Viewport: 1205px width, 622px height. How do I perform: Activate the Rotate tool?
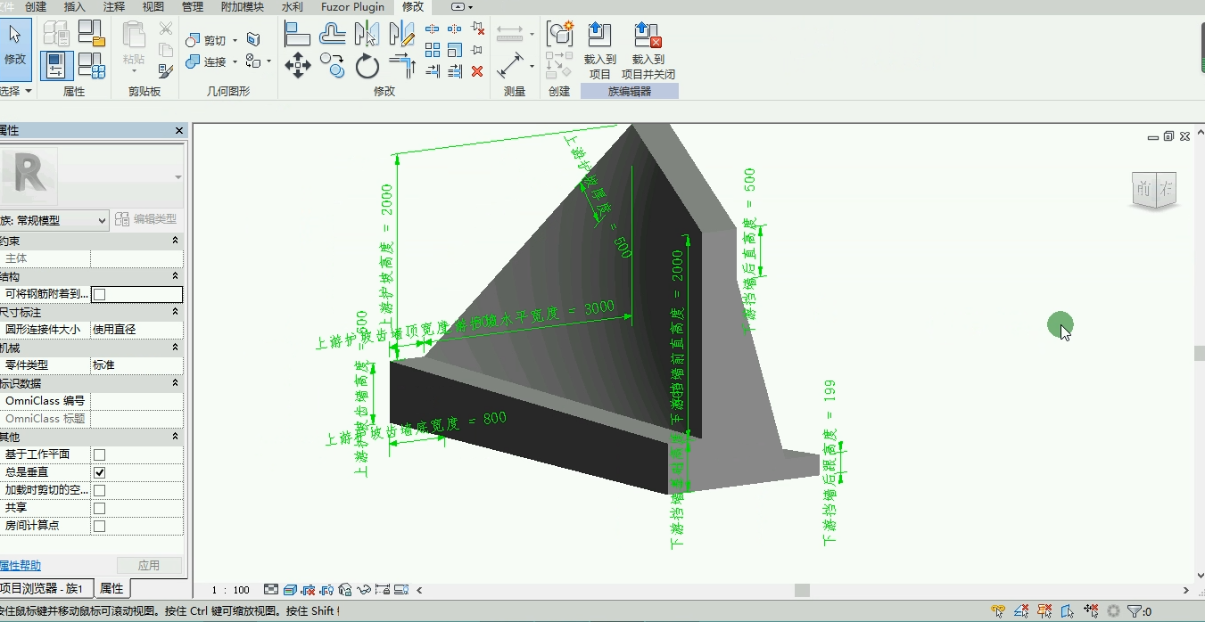(x=367, y=66)
